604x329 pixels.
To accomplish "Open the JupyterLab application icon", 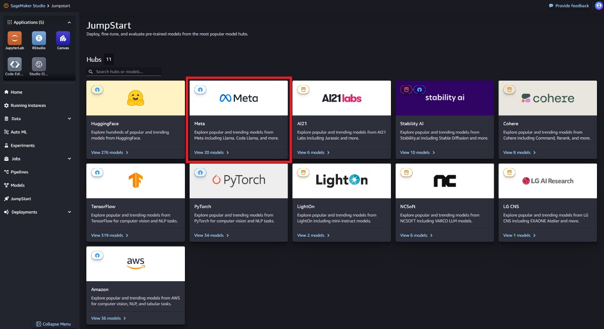I will (x=15, y=38).
